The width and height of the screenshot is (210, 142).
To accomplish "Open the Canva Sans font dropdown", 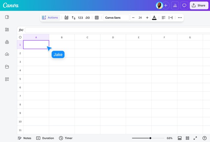I will point(116,18).
